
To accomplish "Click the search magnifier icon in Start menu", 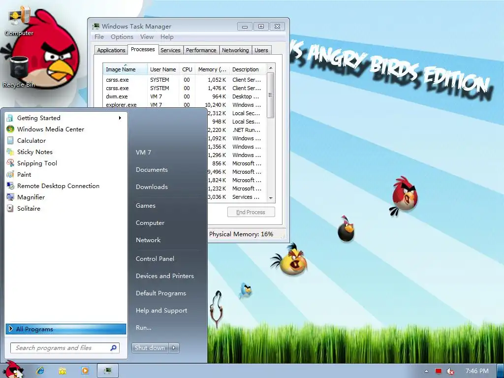I will (x=113, y=348).
